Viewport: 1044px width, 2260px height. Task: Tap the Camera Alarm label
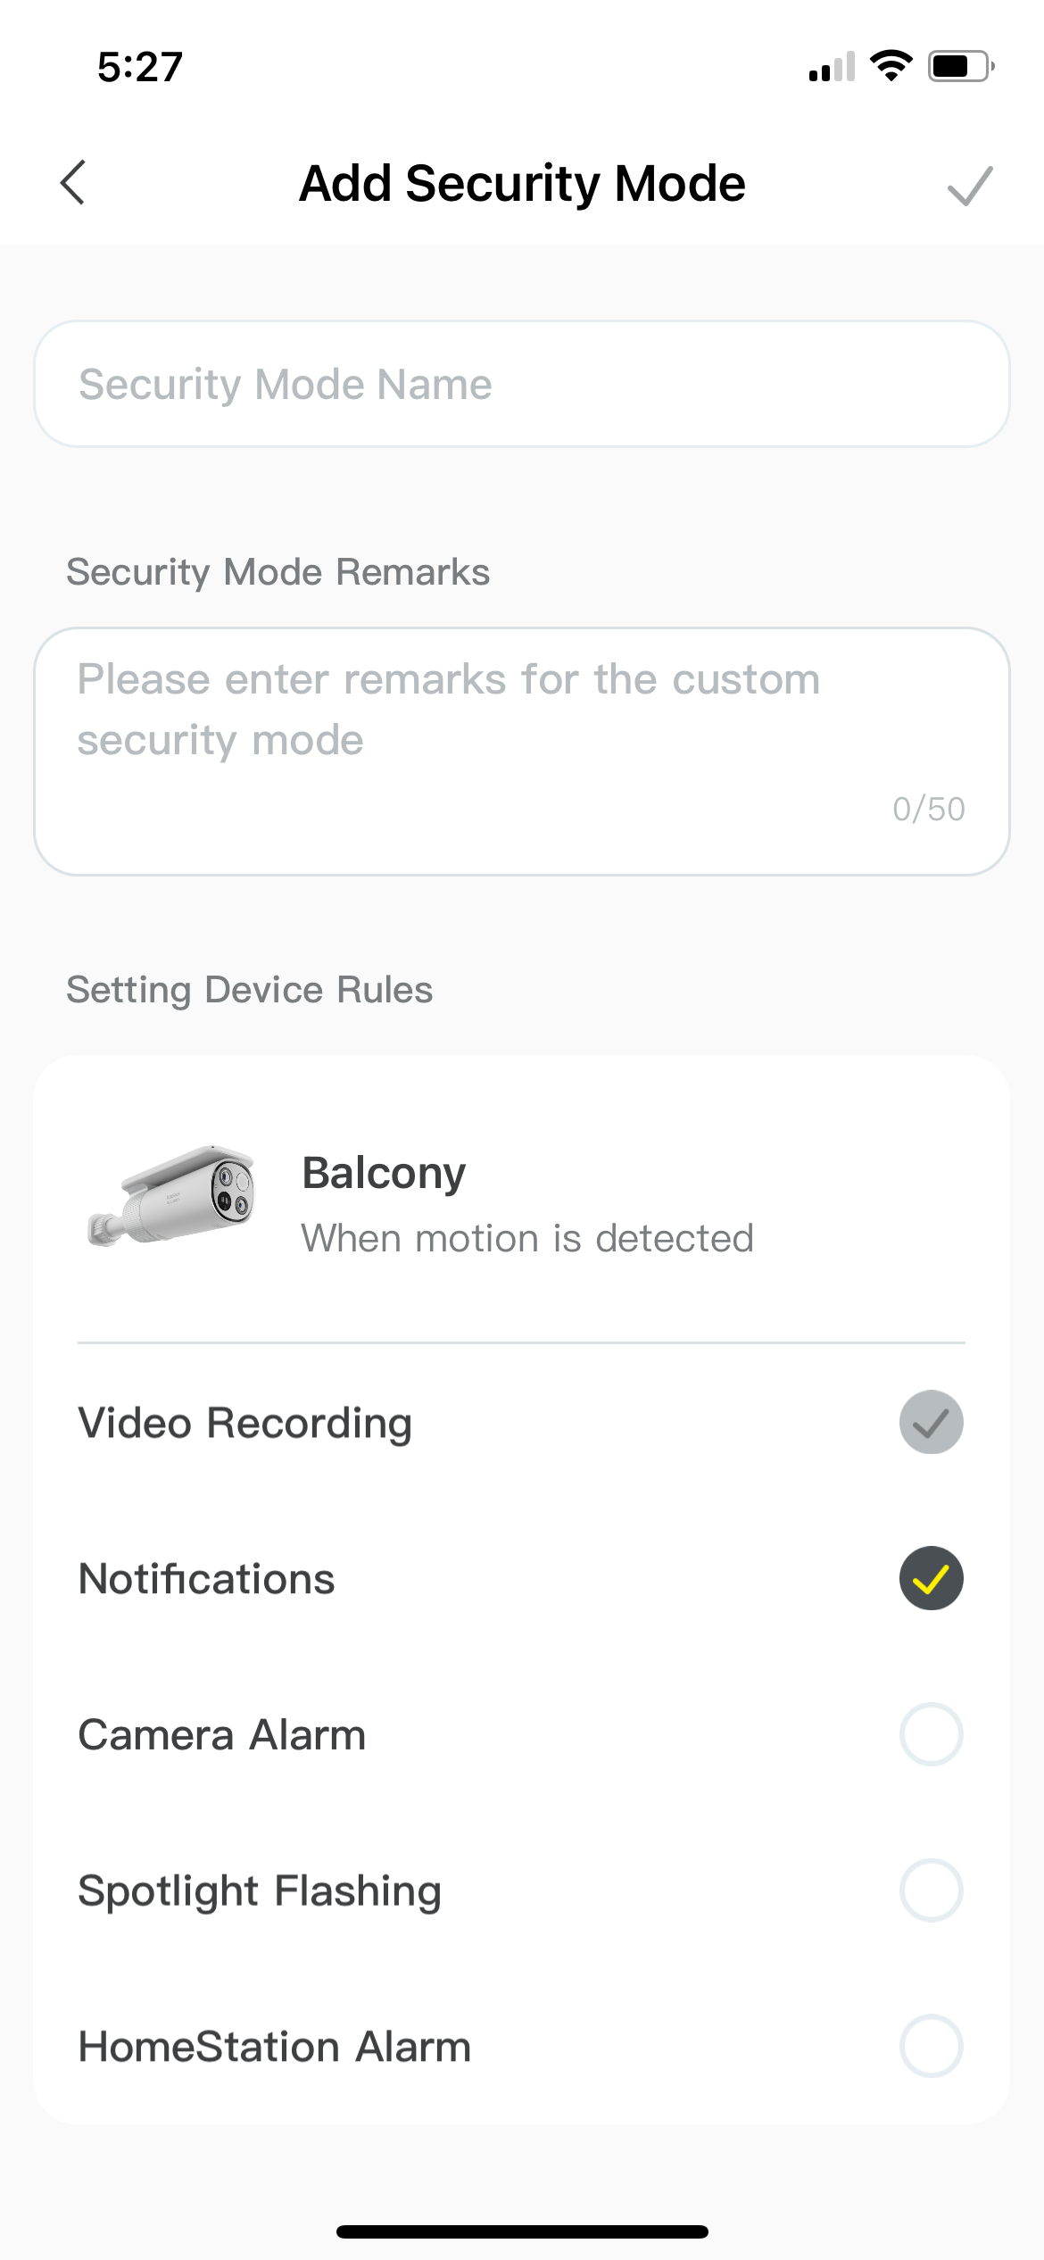tap(222, 1735)
